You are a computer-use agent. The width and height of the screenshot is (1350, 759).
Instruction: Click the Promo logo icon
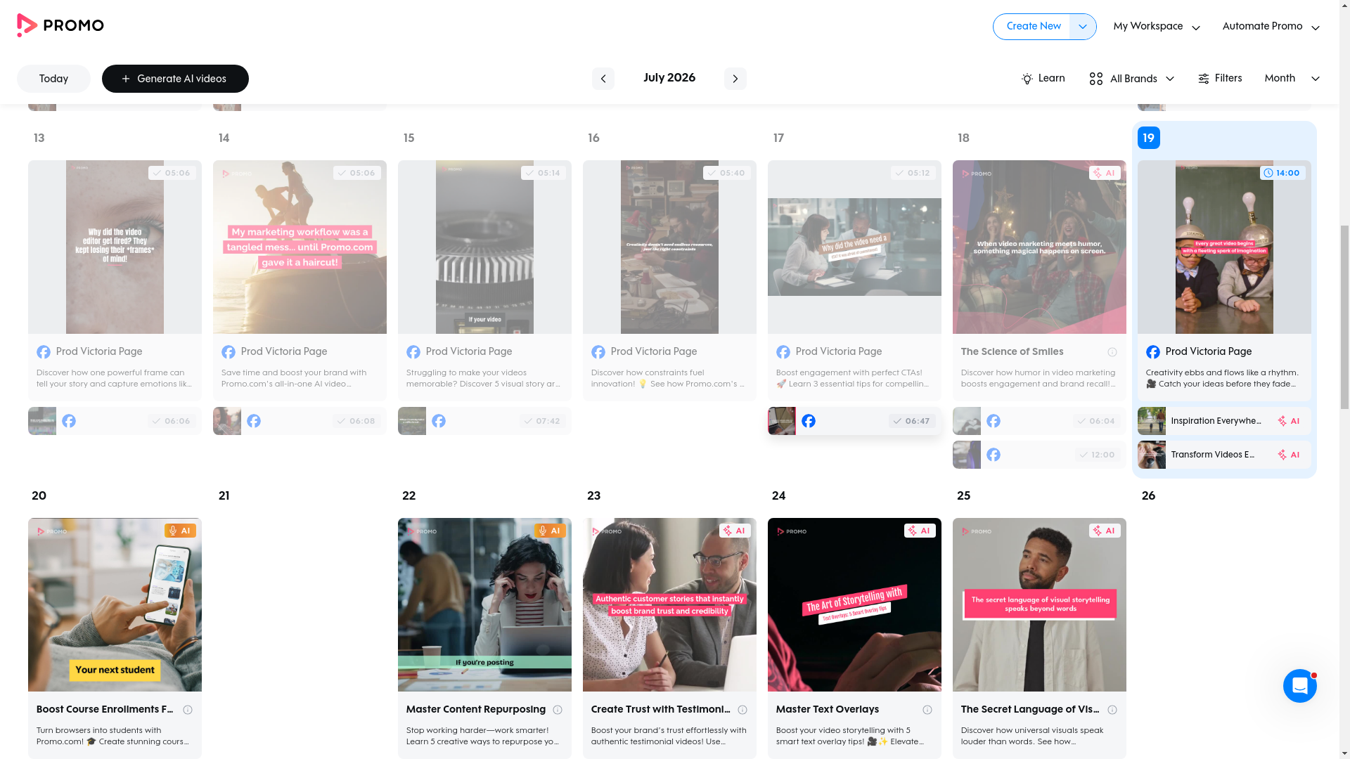click(x=27, y=26)
